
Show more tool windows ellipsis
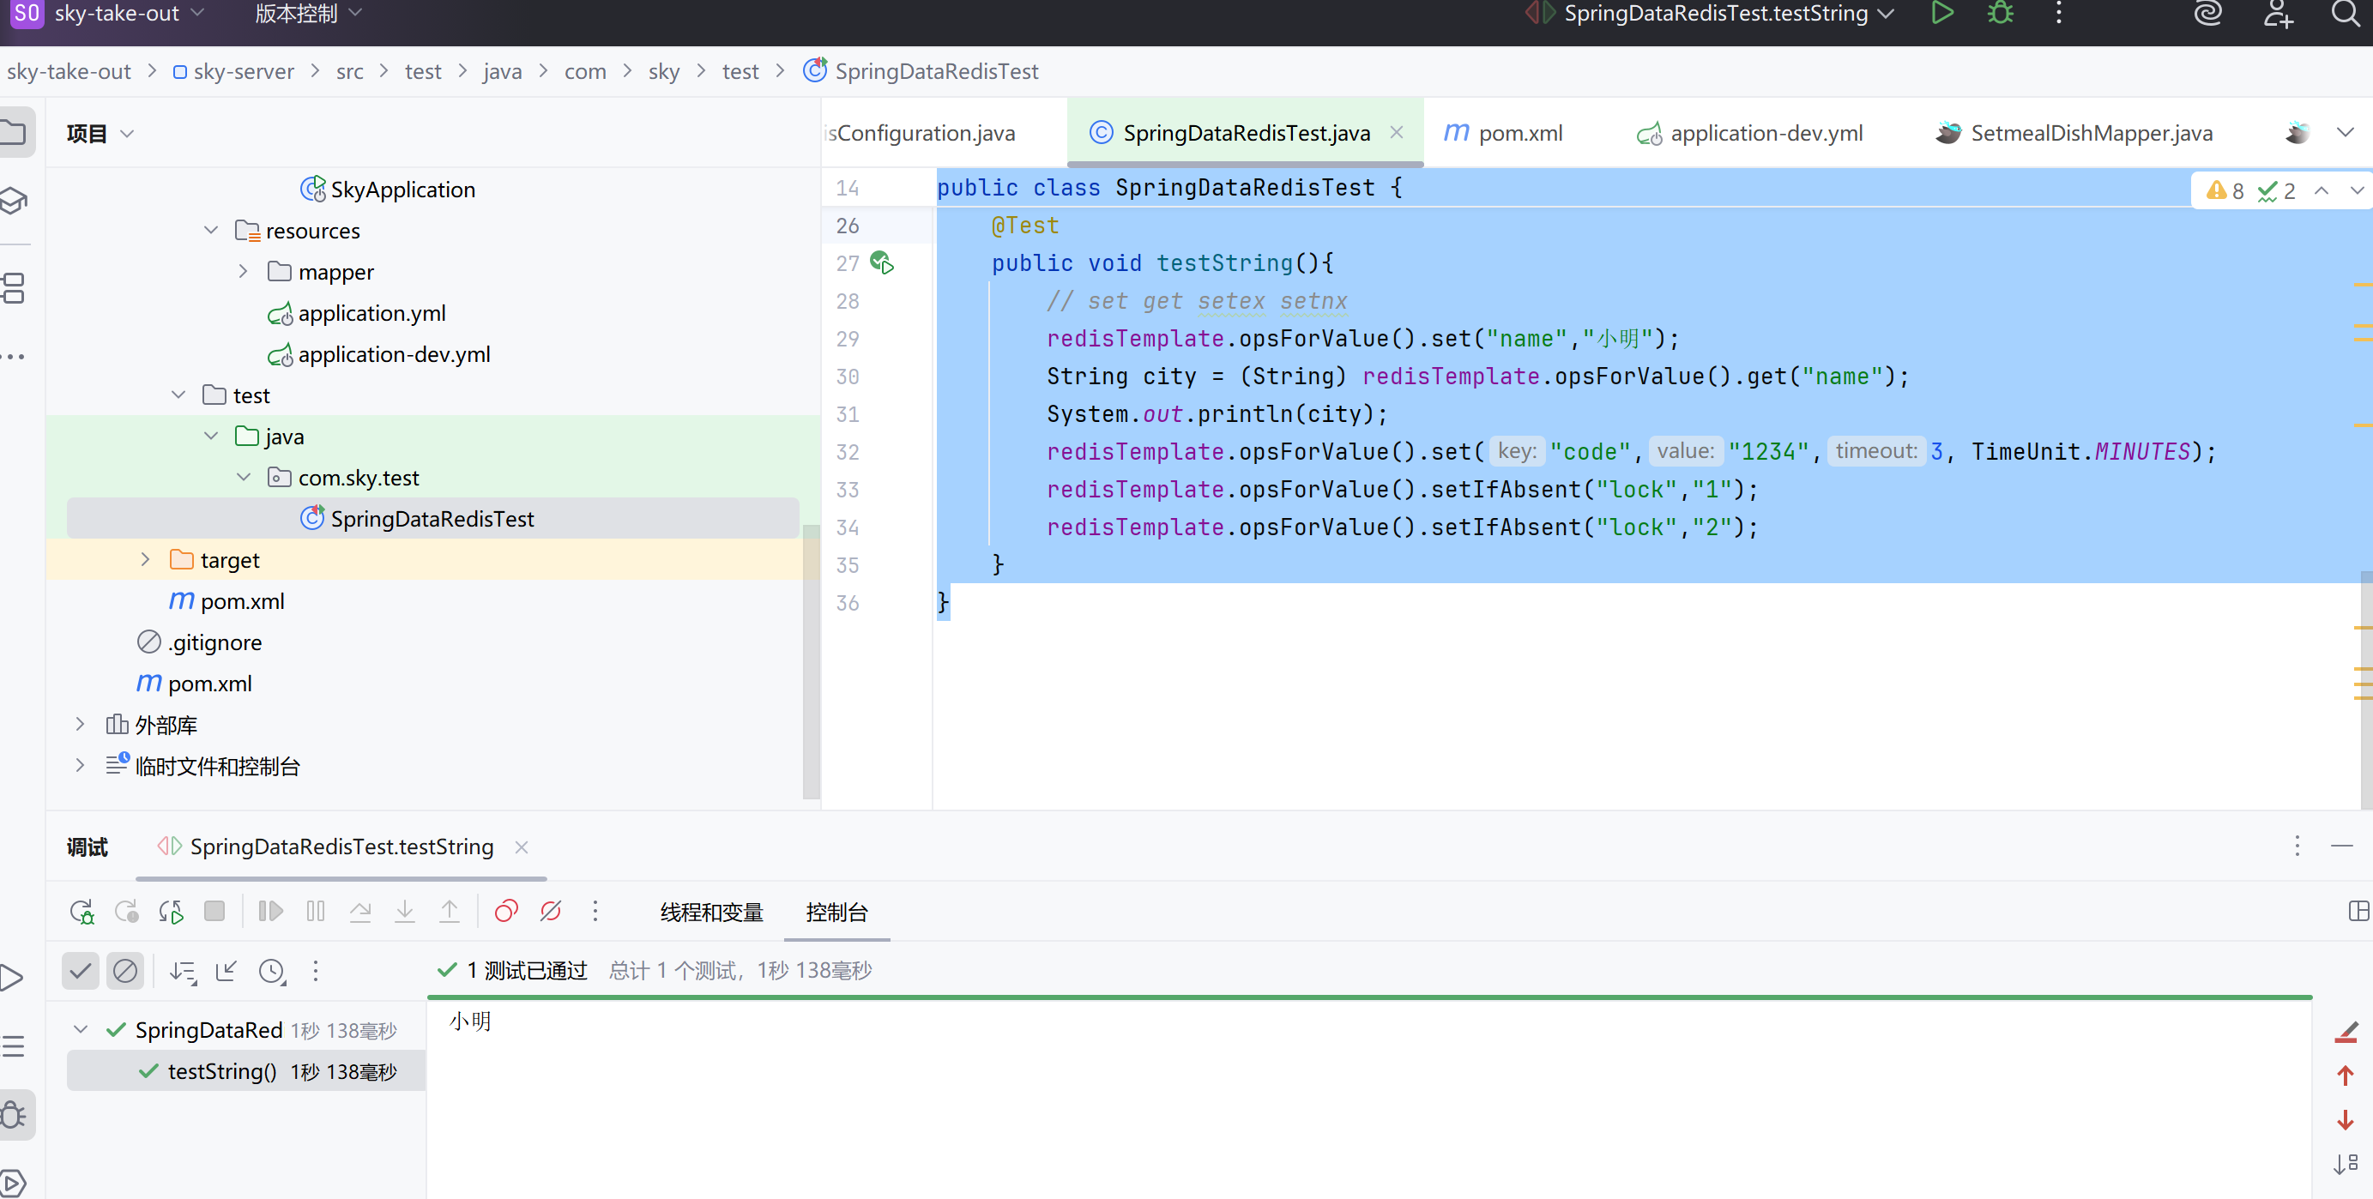pyautogui.click(x=14, y=357)
